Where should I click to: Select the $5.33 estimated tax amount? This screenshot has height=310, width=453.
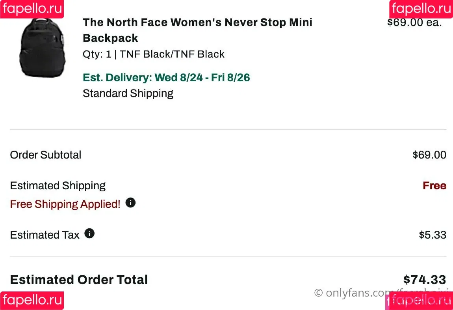pyautogui.click(x=433, y=235)
